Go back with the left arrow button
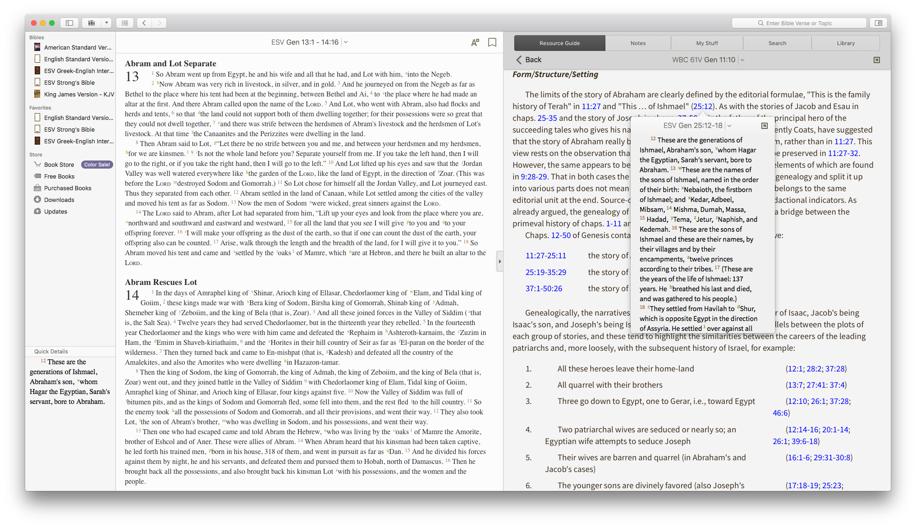 coord(144,23)
